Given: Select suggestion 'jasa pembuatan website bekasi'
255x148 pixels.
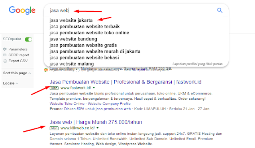Looking at the screenshot, I should [x=84, y=57].
